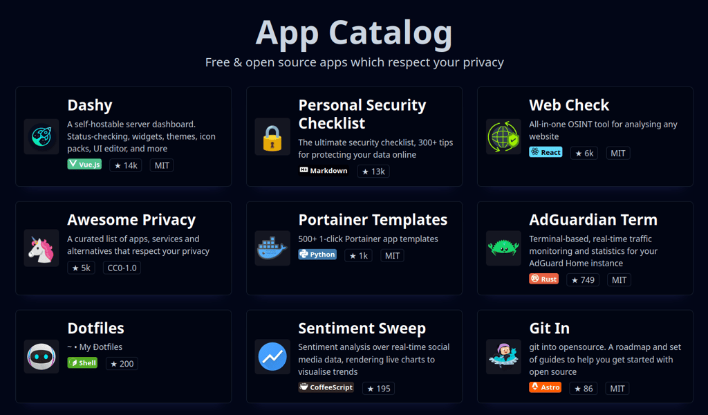
Task: Open the Personal Security Checklist title
Action: pos(362,114)
